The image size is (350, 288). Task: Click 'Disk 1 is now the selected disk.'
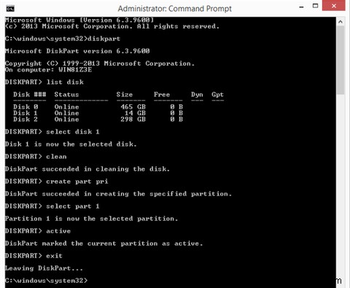click(71, 144)
